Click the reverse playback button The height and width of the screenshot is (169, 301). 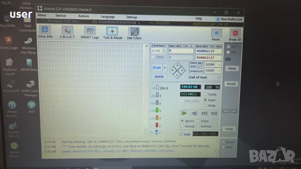click(194, 113)
